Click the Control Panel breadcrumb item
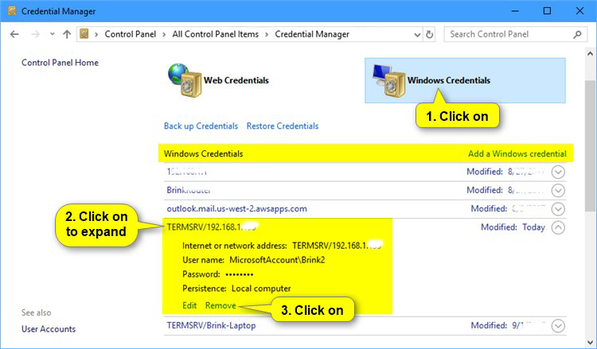Screen dimensions: 597x349 (x=131, y=35)
